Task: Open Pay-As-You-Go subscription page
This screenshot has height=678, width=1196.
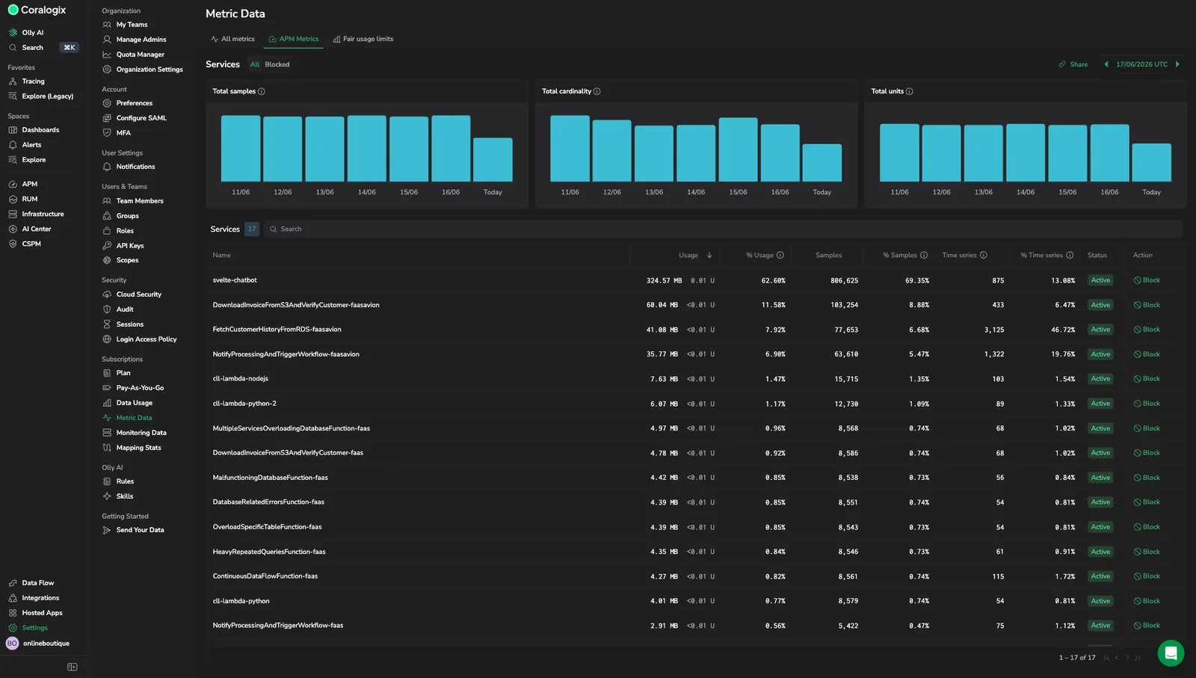Action: 140,387
